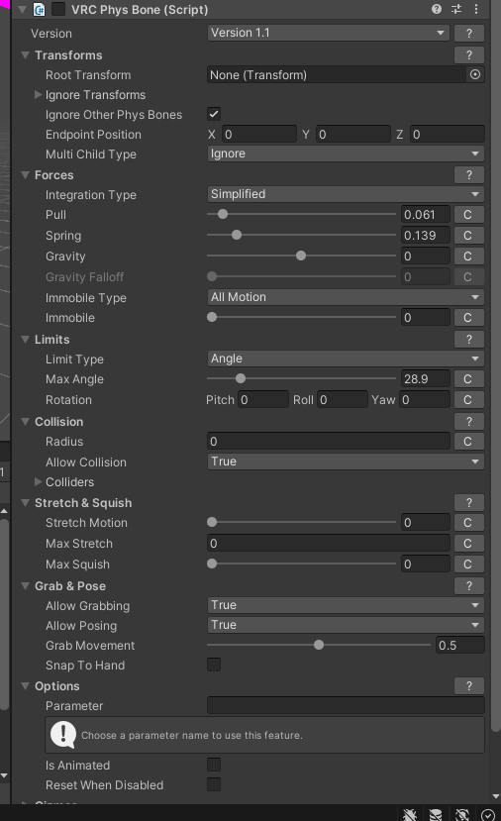
Task: Click curve button for Max Squish
Action: point(467,564)
